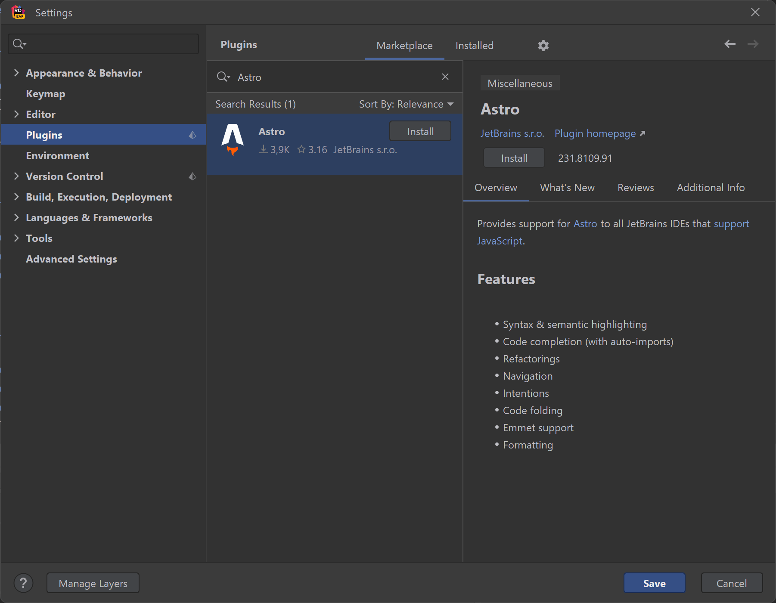Open the help question mark button
776x603 pixels.
click(23, 583)
